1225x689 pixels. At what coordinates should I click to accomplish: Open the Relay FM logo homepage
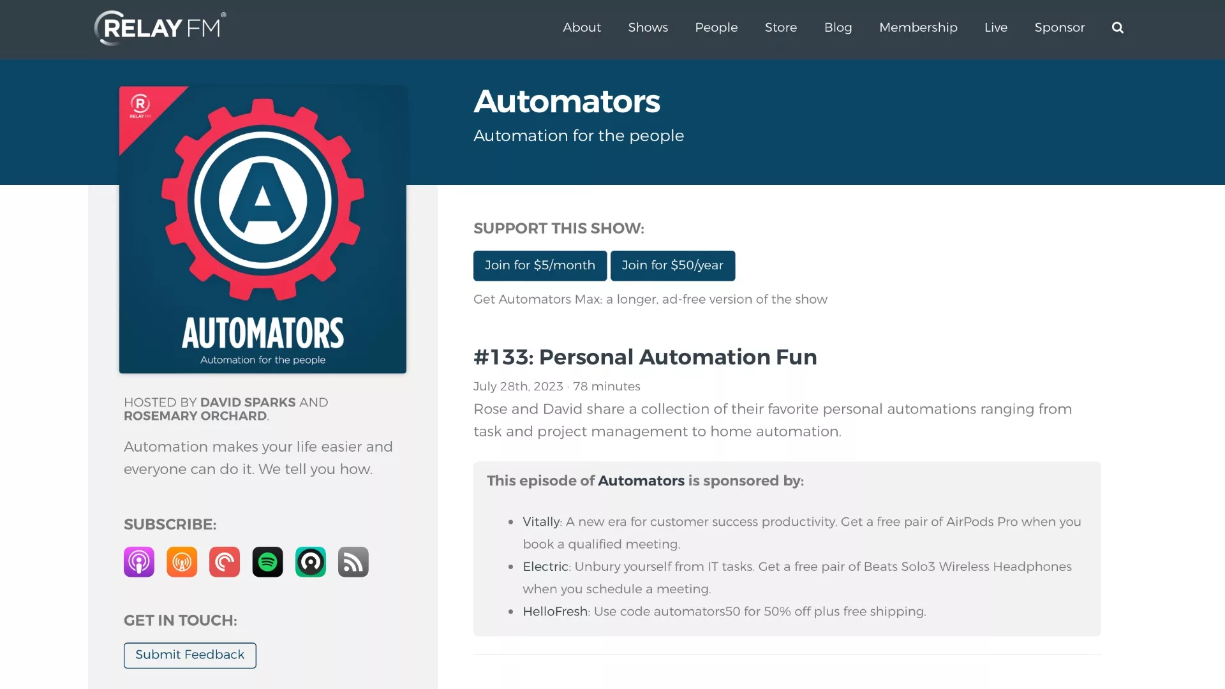(160, 28)
